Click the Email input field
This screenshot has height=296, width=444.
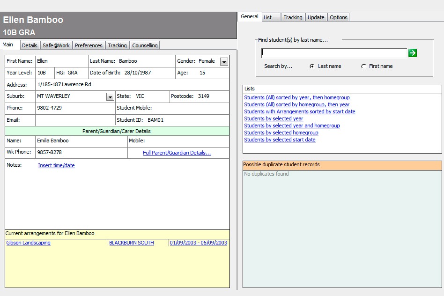pos(74,120)
